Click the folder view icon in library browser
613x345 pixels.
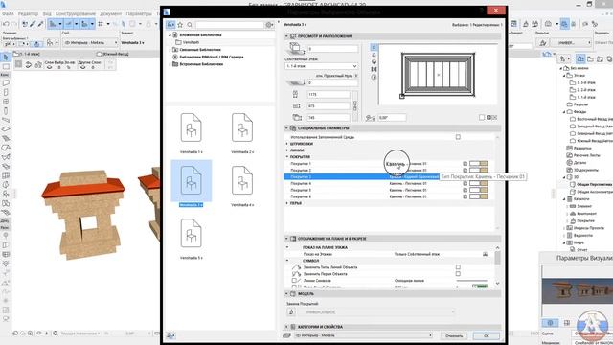[x=170, y=25]
